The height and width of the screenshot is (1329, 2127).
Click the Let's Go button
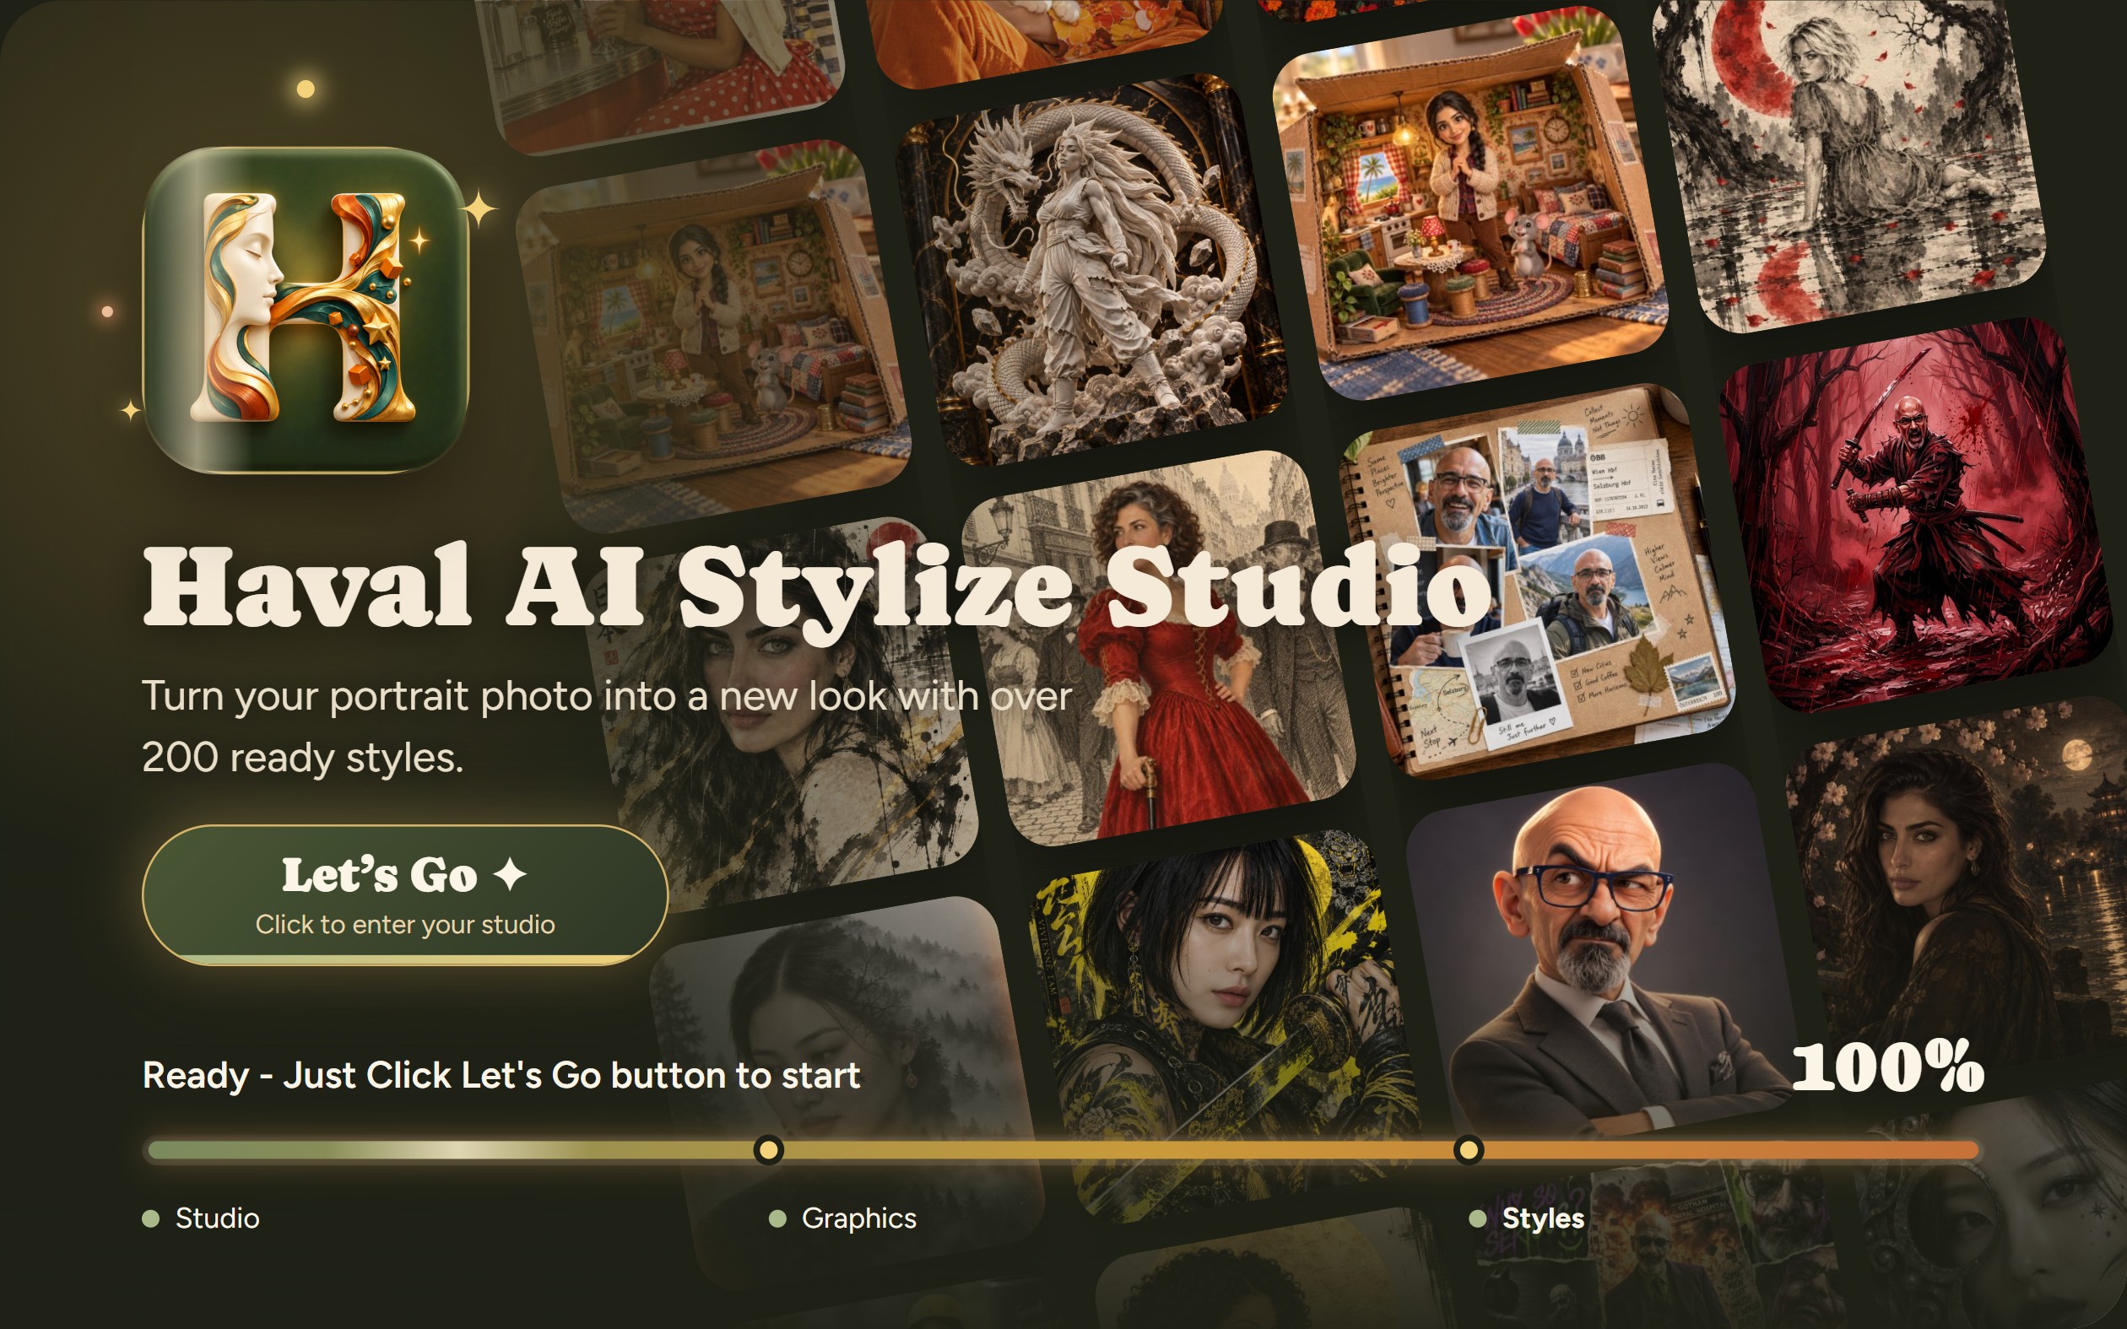(405, 894)
